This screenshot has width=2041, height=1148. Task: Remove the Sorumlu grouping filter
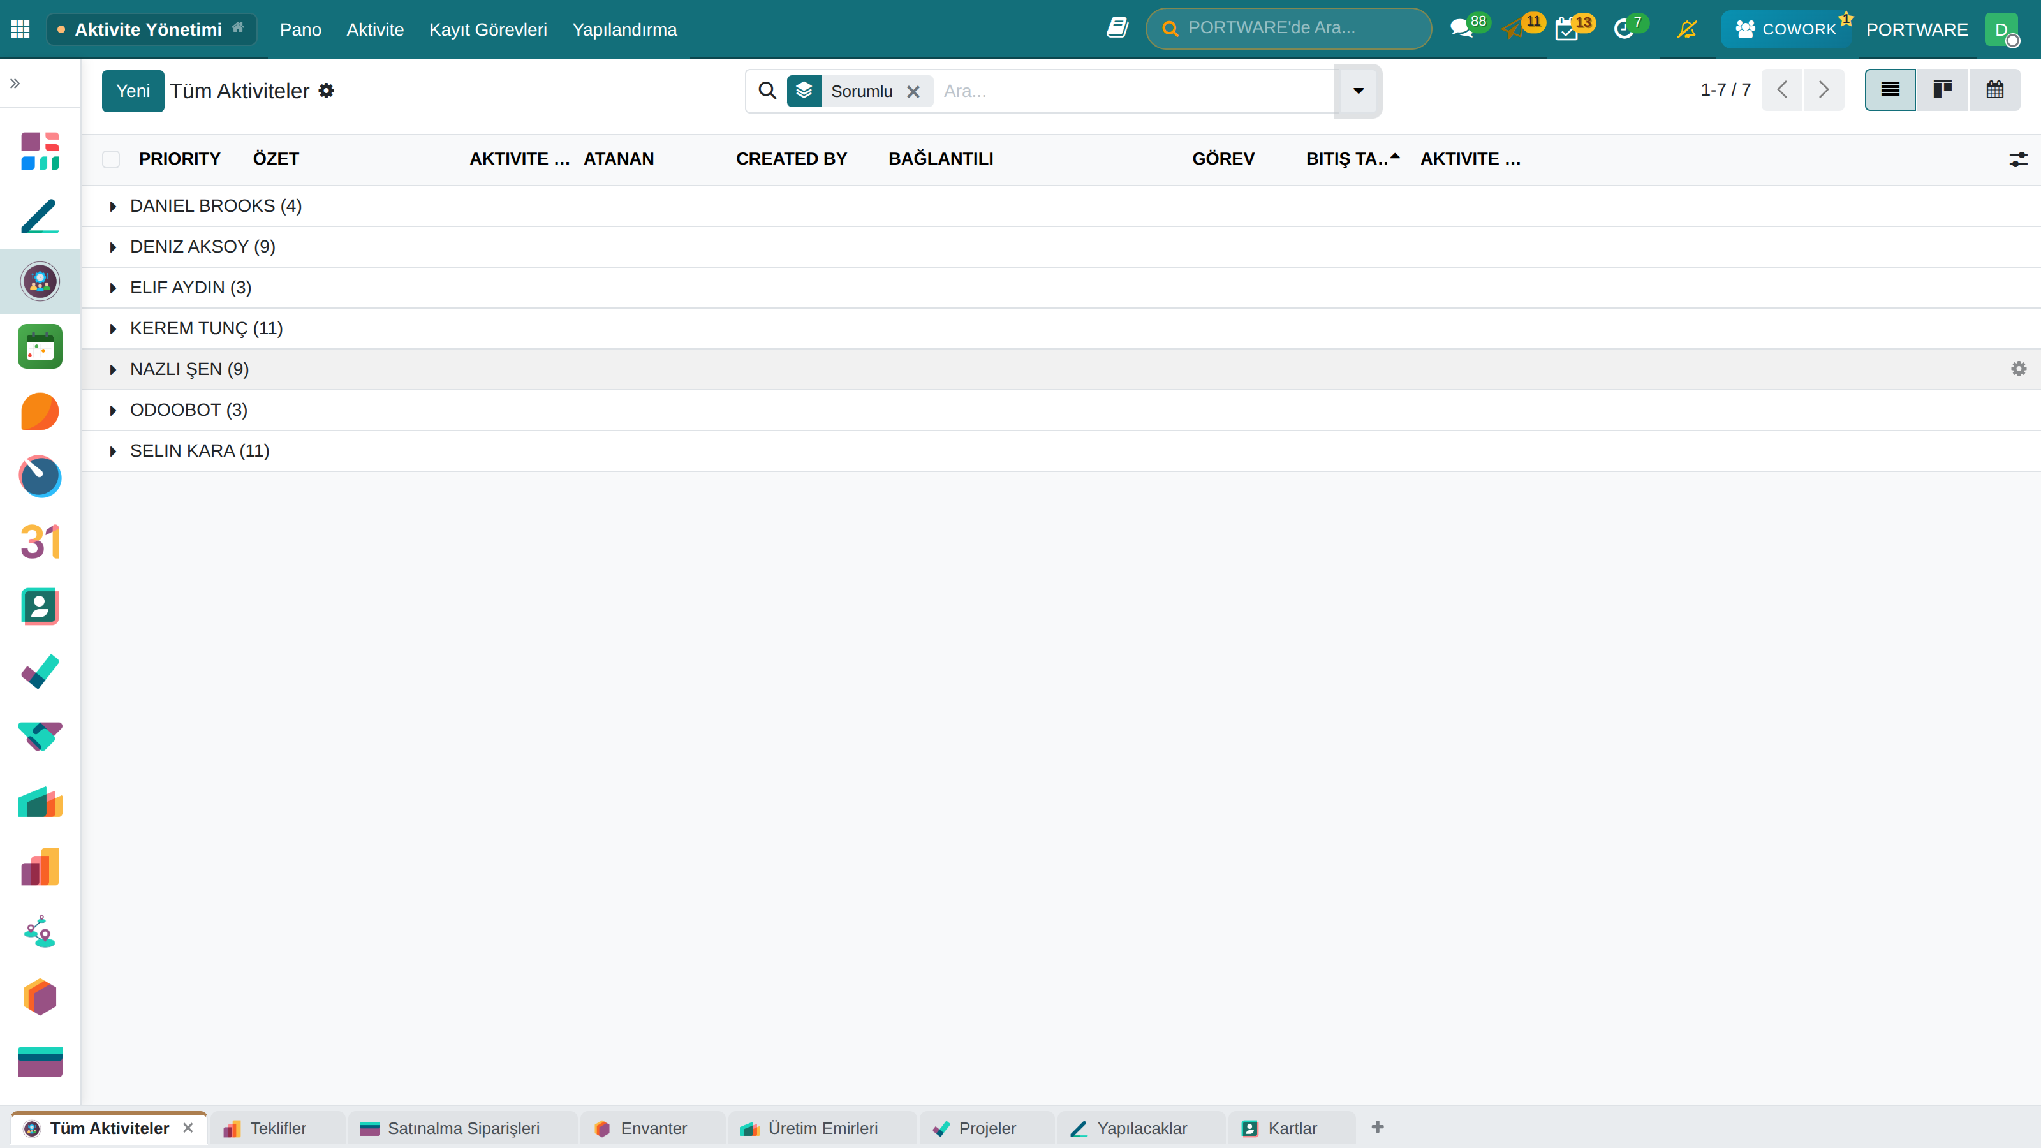click(913, 92)
